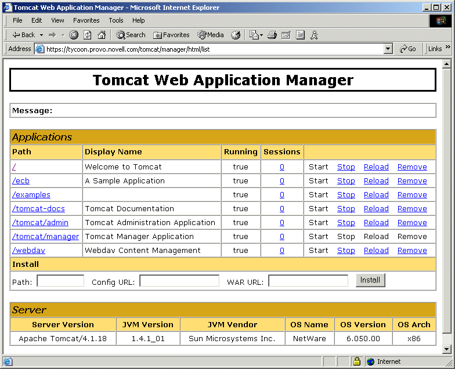
Task: Open the Tools menu
Action: [x=116, y=20]
